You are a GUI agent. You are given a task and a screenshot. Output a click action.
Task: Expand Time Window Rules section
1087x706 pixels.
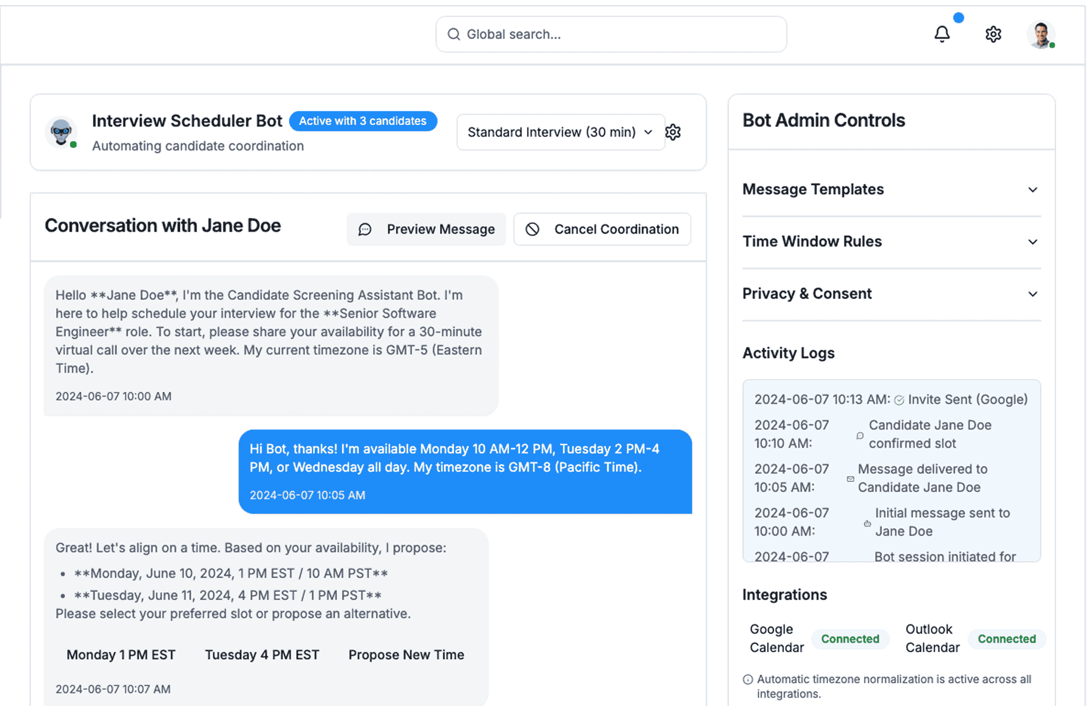(x=891, y=242)
